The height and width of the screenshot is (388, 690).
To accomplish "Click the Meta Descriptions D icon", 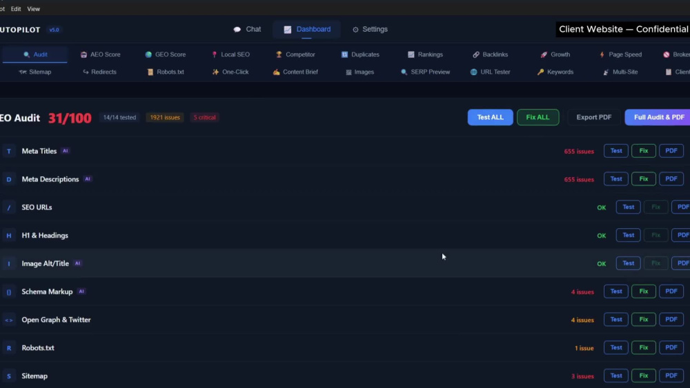I will click(x=9, y=179).
